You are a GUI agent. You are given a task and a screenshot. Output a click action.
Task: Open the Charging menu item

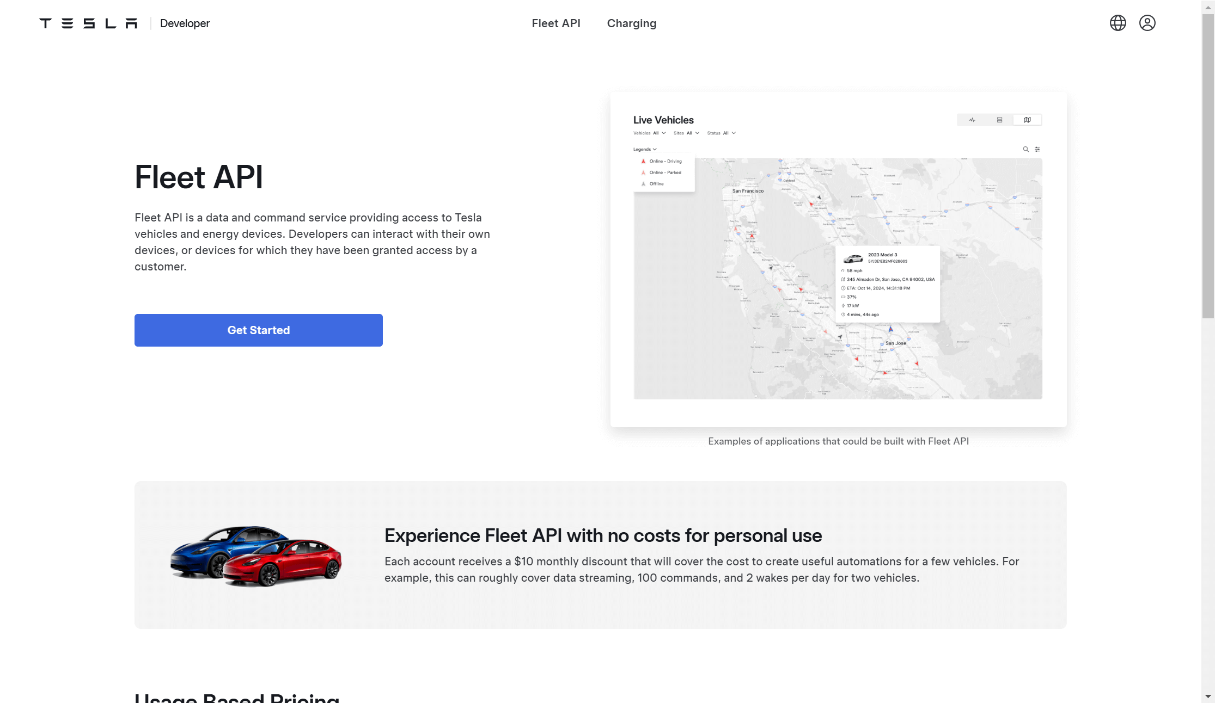tap(631, 23)
